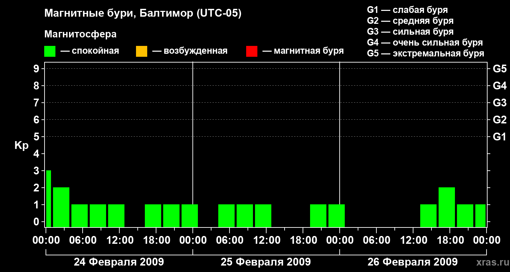Viewport: 510px width, 272px height.
Task: Click the right-axis 'G2' scale label
Action: [x=500, y=120]
